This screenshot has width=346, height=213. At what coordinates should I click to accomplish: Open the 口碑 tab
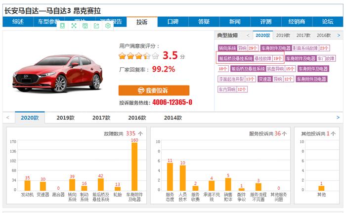pyautogui.click(x=173, y=22)
